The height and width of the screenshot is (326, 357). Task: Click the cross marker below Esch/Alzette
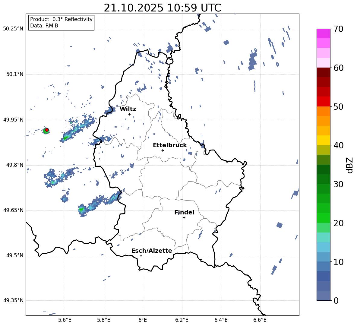coord(141,256)
